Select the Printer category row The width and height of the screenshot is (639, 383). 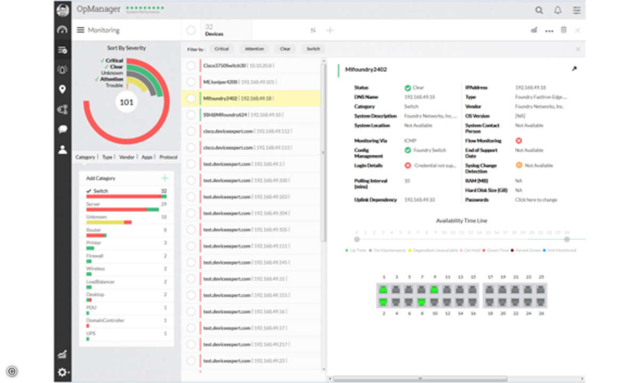[x=126, y=245]
